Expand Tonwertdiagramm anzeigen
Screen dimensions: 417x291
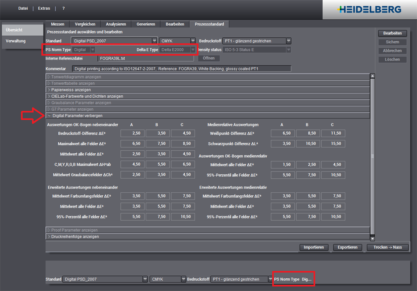208,77
